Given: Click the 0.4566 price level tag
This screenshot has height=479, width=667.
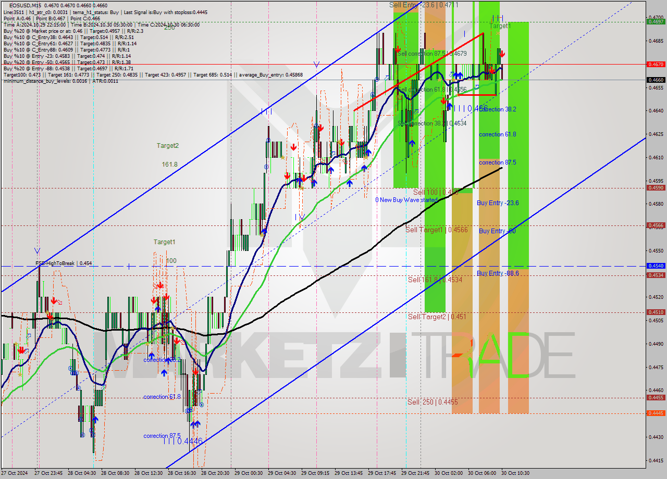Looking at the screenshot, I should pos(656,225).
